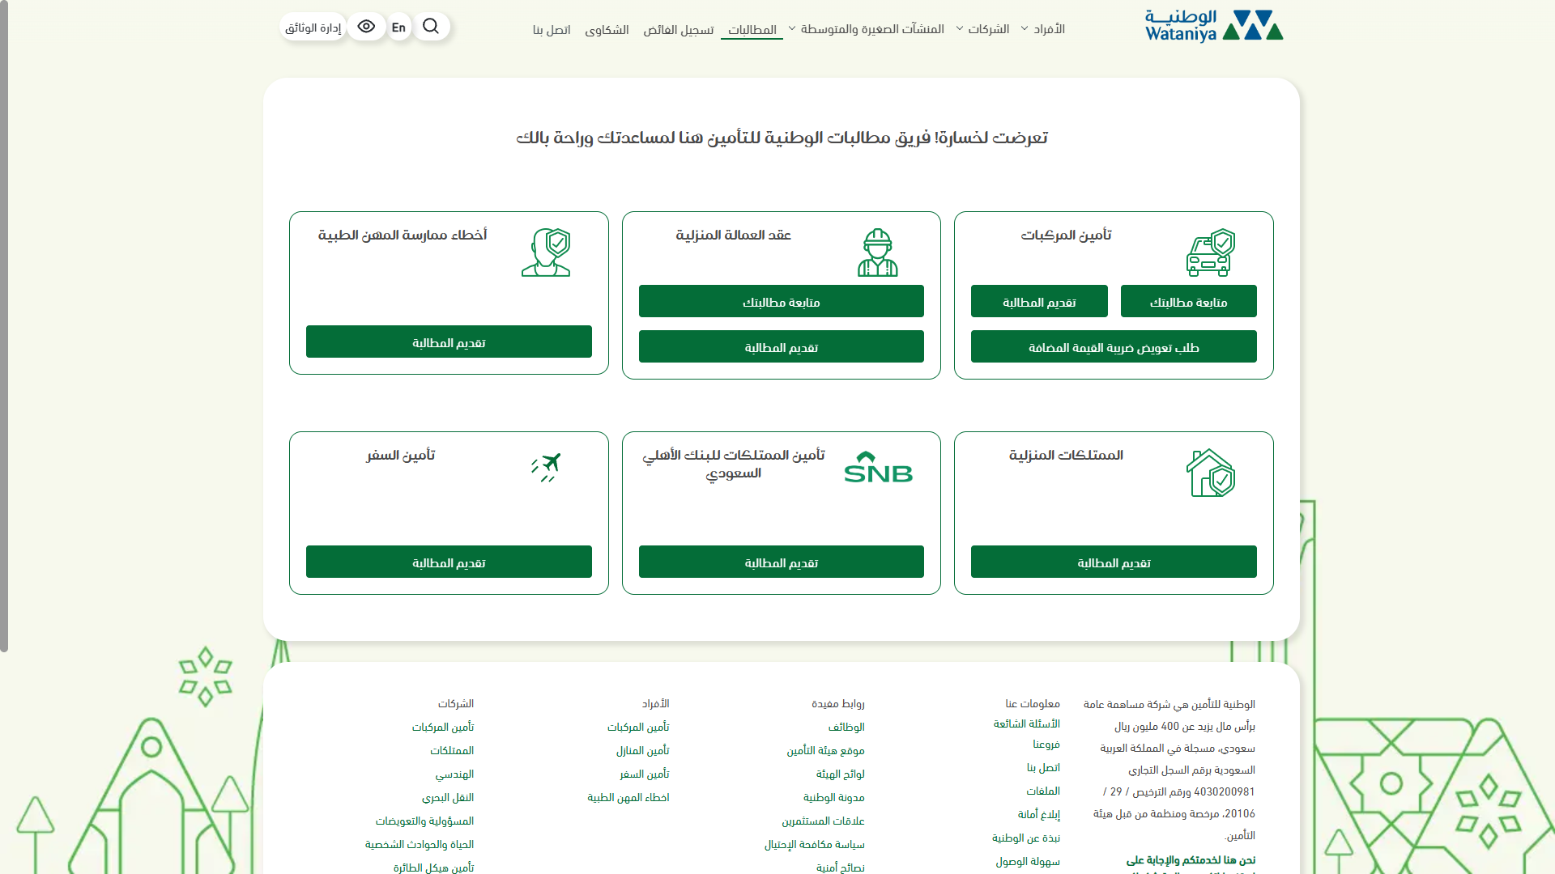Submit claim under الممتلكات المنزلية

[x=1114, y=562]
